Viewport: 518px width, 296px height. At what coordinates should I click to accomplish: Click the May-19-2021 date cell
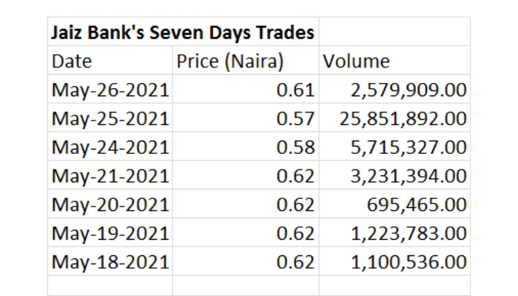click(110, 233)
